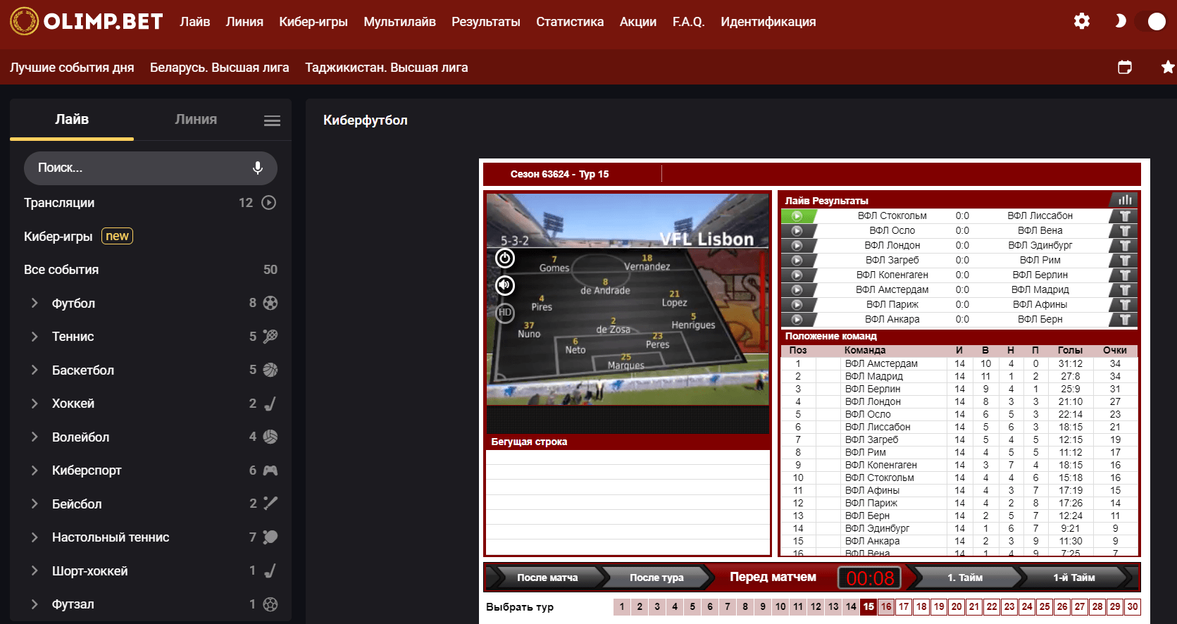
Task: Switch to the Линия sidebar tab
Action: click(196, 120)
